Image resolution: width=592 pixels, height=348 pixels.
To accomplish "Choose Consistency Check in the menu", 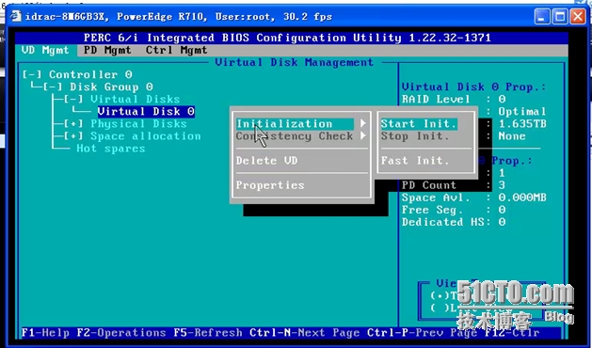I will point(295,136).
